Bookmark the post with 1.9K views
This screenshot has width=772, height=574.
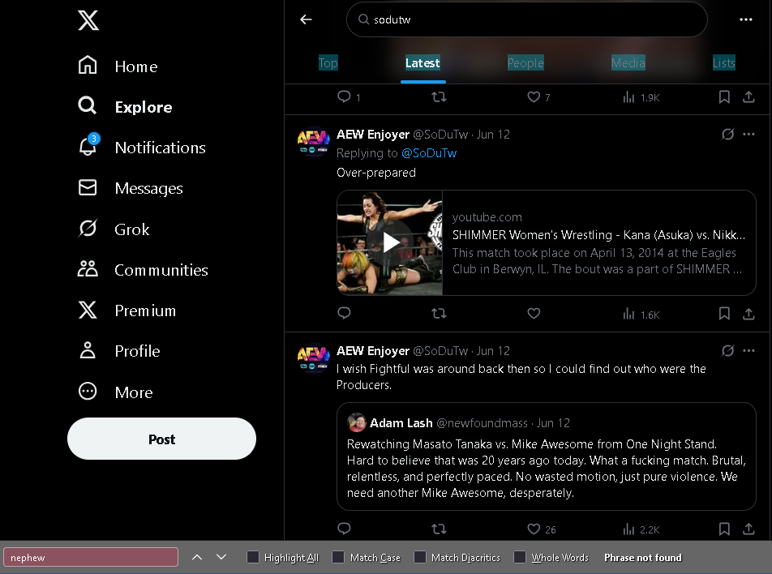click(724, 97)
